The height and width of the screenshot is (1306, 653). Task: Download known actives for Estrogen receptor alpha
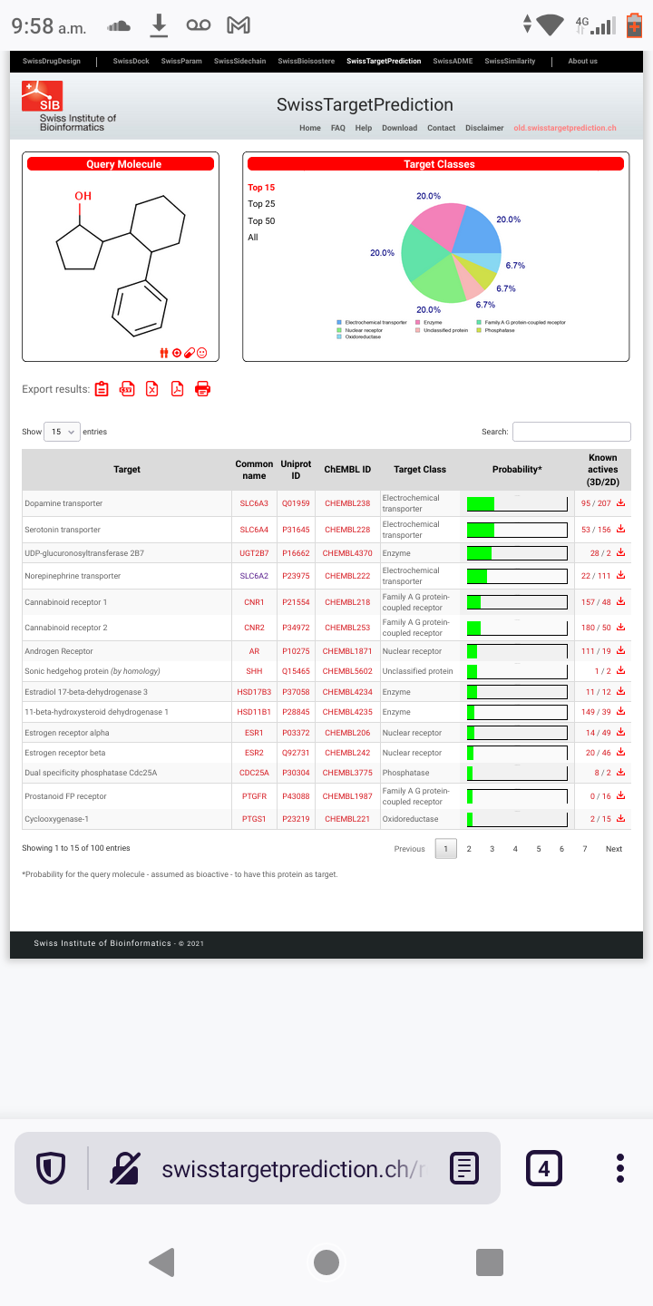pyautogui.click(x=621, y=732)
